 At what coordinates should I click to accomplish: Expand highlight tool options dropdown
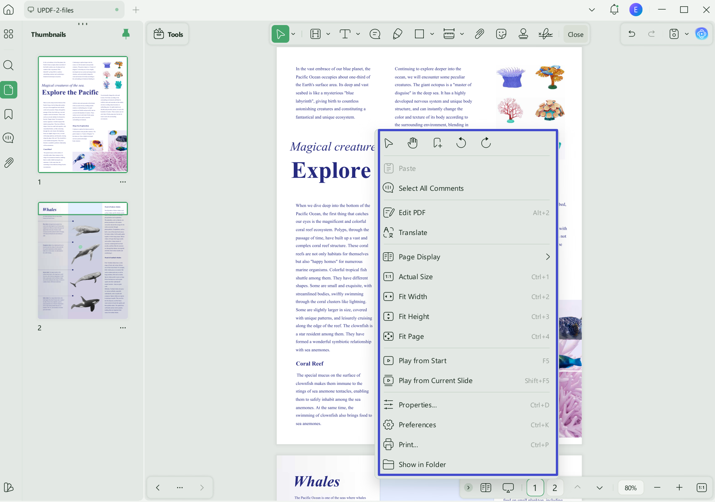pyautogui.click(x=328, y=34)
